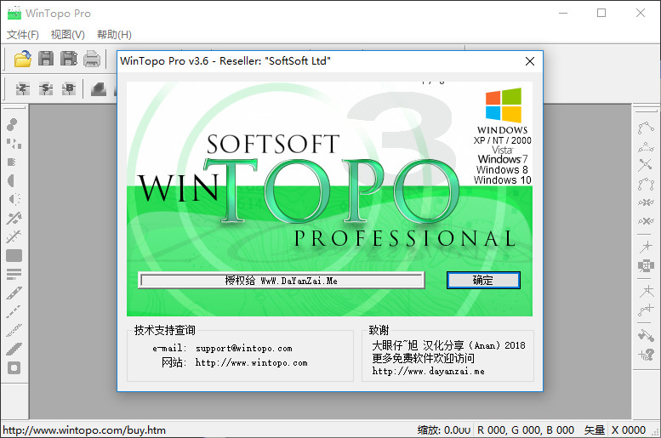Select the filled rectangle tool in left toolbar

tap(14, 255)
